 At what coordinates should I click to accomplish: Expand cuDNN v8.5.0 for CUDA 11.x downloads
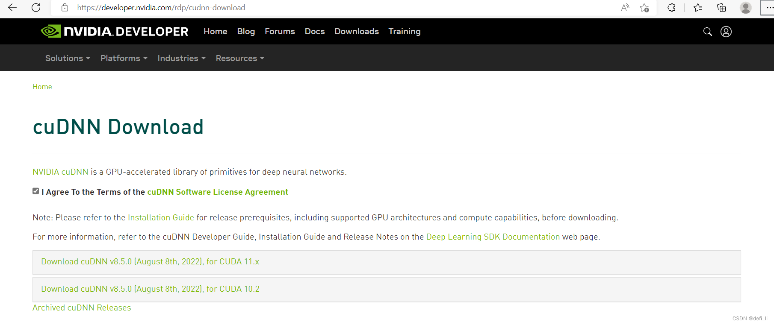[x=387, y=262]
